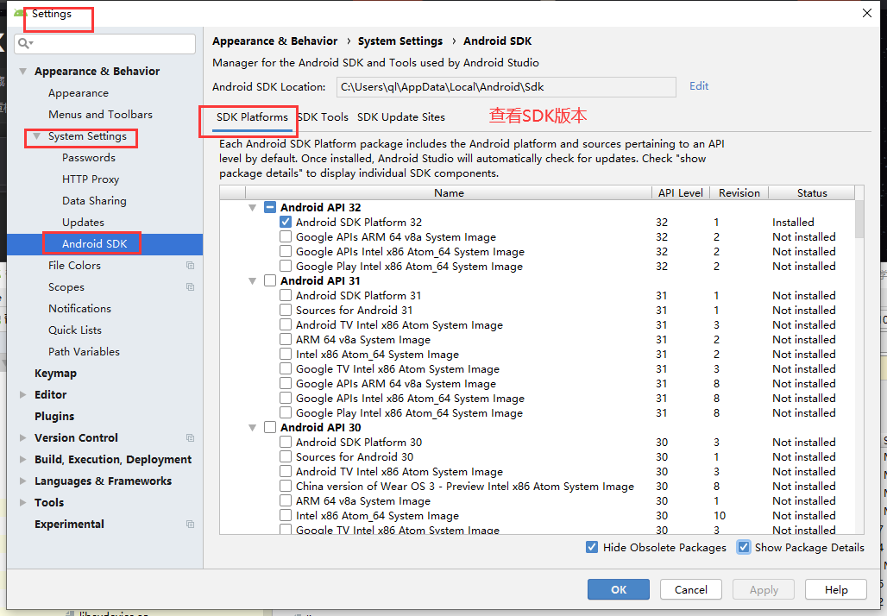Click OK to confirm settings
The height and width of the screenshot is (616, 887).
[x=619, y=589]
